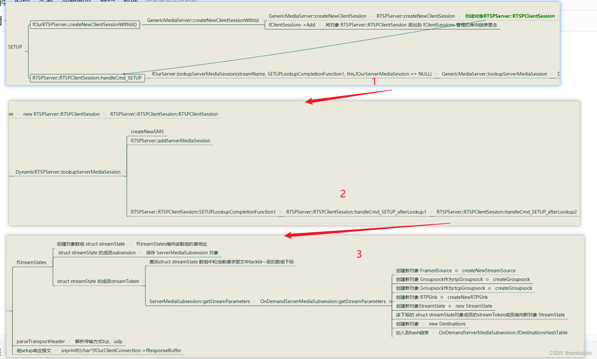The image size is (597, 359).
Task: Select the createNewRTPSink topic
Action: coord(468,297)
